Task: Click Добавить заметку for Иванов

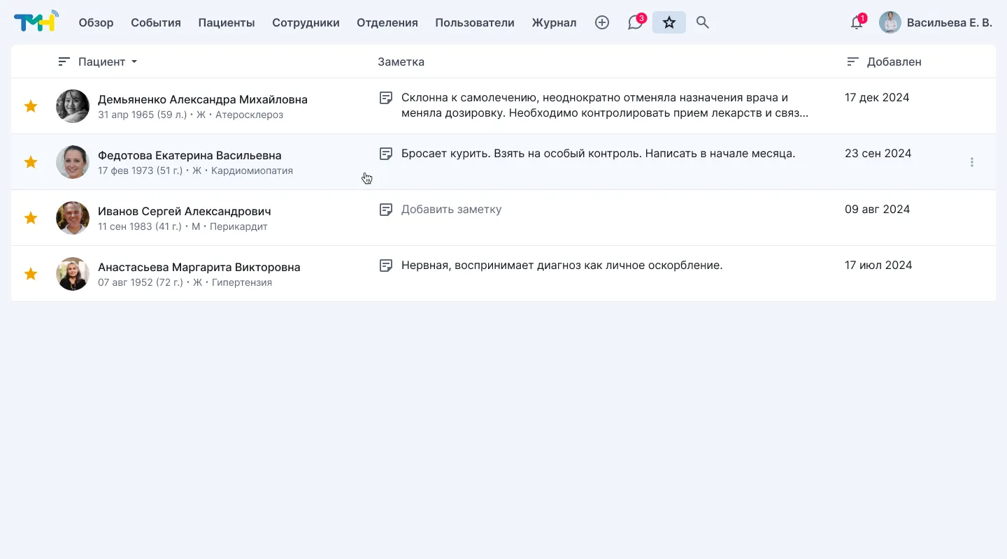Action: click(x=452, y=210)
